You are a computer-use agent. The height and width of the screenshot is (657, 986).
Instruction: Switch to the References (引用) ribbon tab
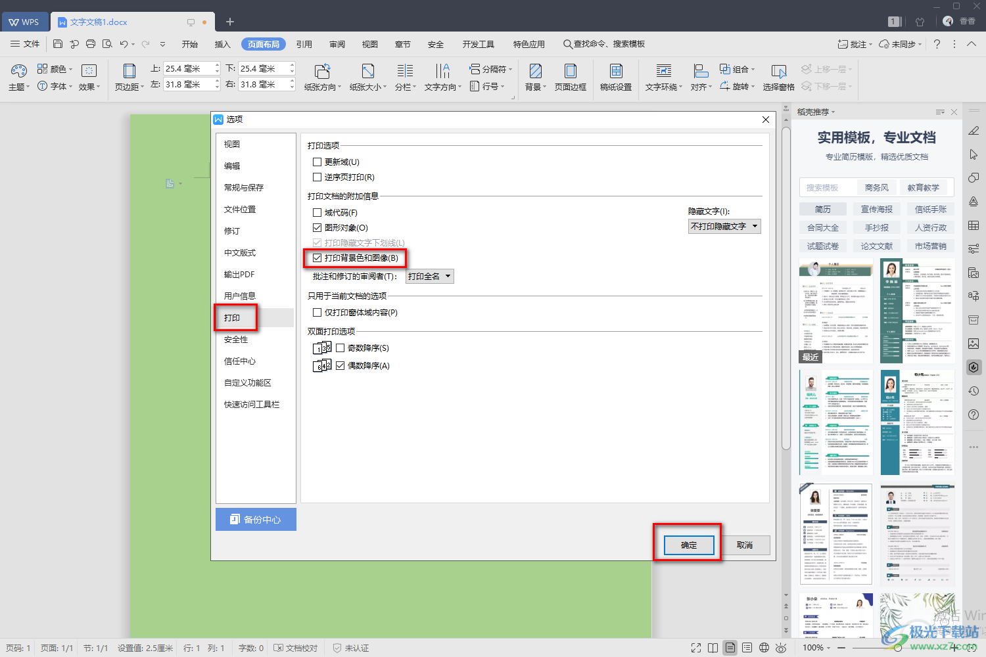pos(304,44)
